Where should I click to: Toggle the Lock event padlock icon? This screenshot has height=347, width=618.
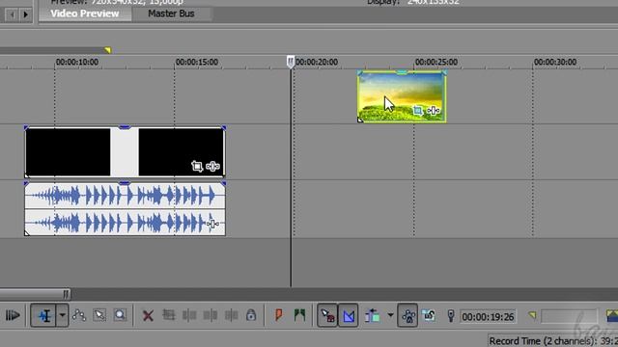251,315
